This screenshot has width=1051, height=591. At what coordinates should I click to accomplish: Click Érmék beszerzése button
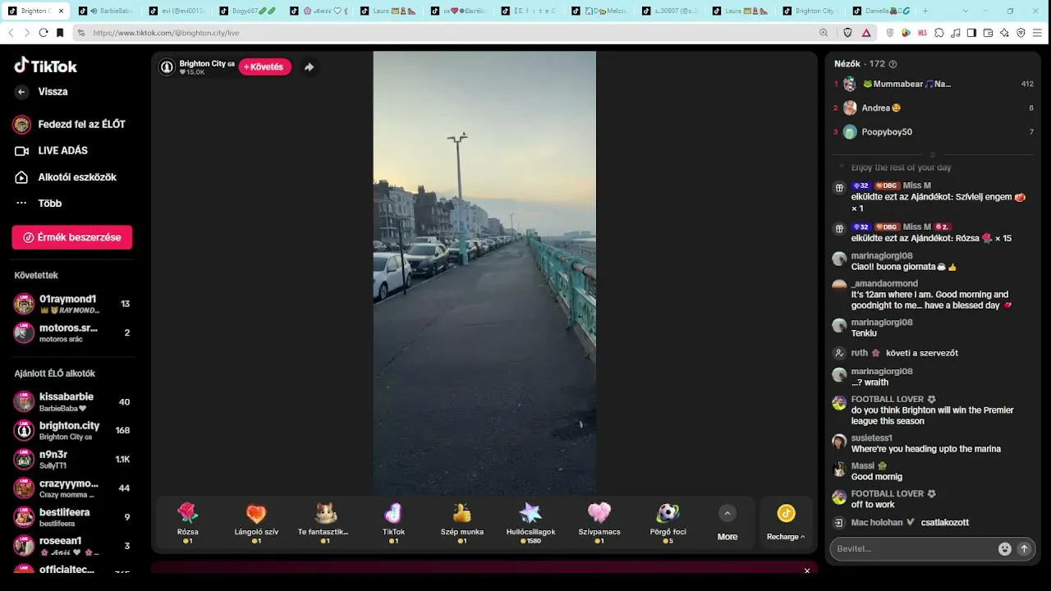point(72,237)
